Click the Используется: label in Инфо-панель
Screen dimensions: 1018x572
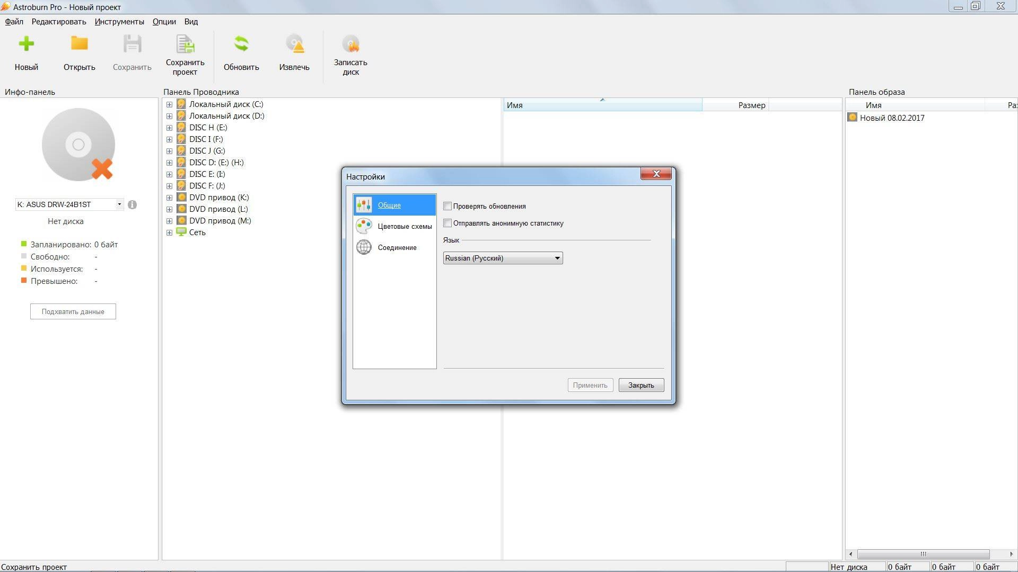[57, 269]
